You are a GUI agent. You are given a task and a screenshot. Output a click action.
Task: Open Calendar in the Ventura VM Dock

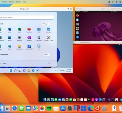pyautogui.click(x=74, y=100)
